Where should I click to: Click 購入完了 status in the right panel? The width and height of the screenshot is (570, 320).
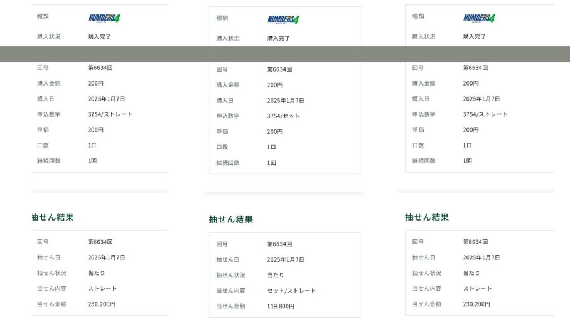(x=474, y=37)
